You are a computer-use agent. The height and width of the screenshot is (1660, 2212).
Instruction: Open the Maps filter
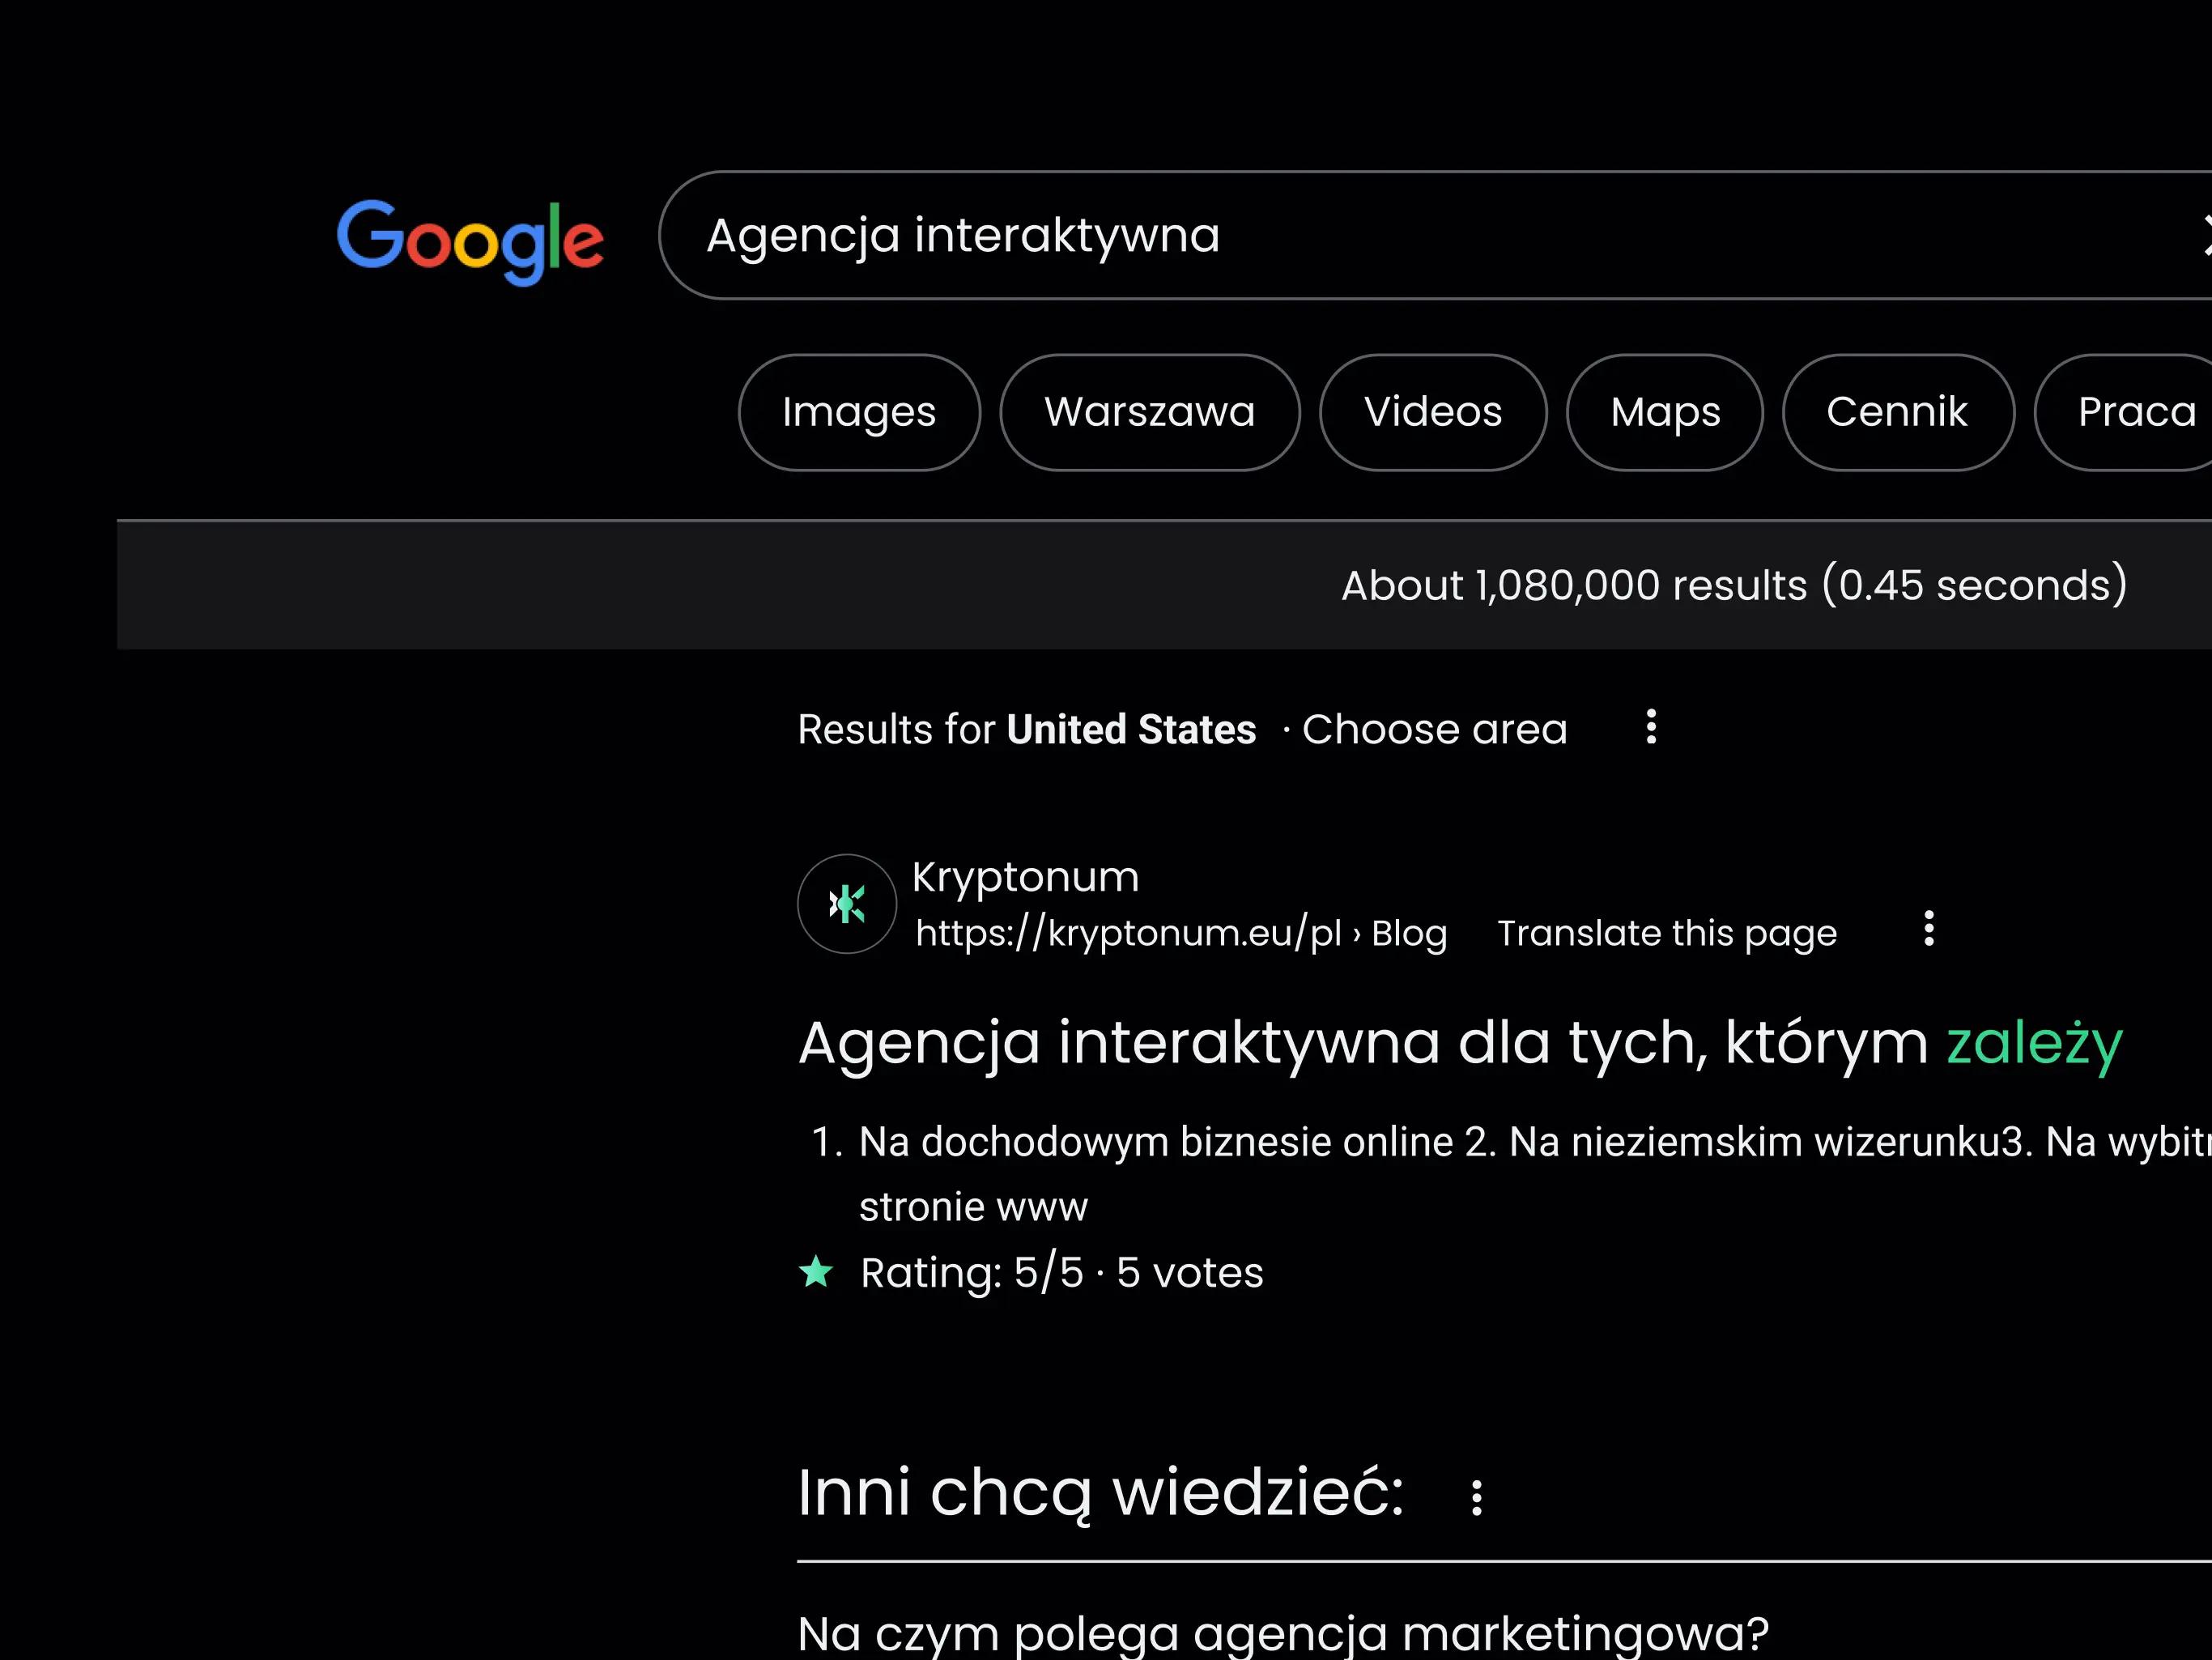coord(1664,412)
